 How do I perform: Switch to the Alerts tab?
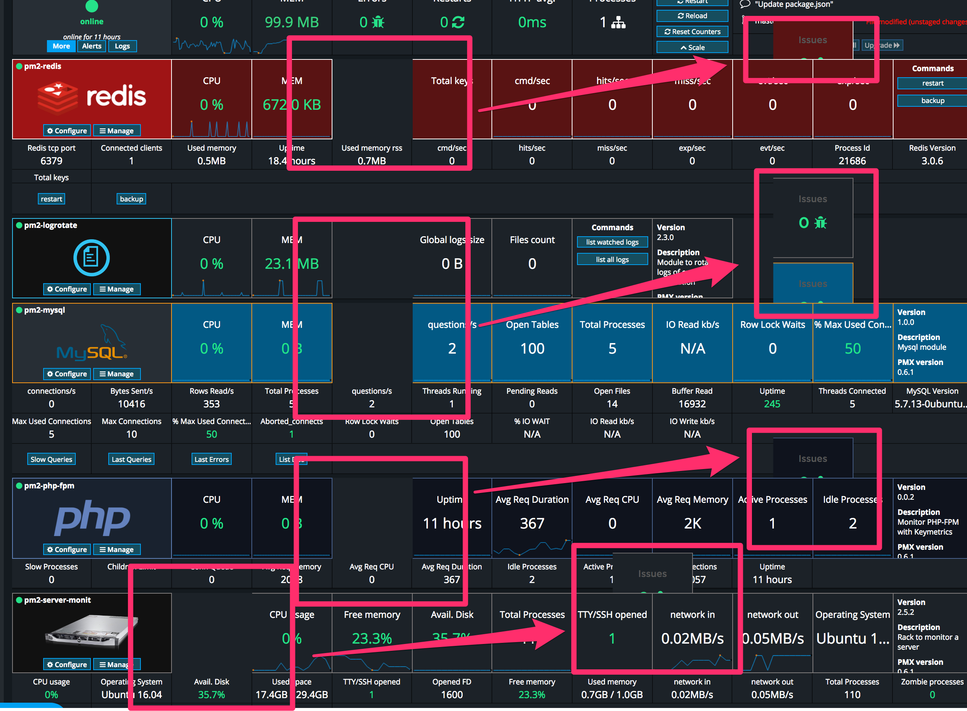pyautogui.click(x=91, y=46)
